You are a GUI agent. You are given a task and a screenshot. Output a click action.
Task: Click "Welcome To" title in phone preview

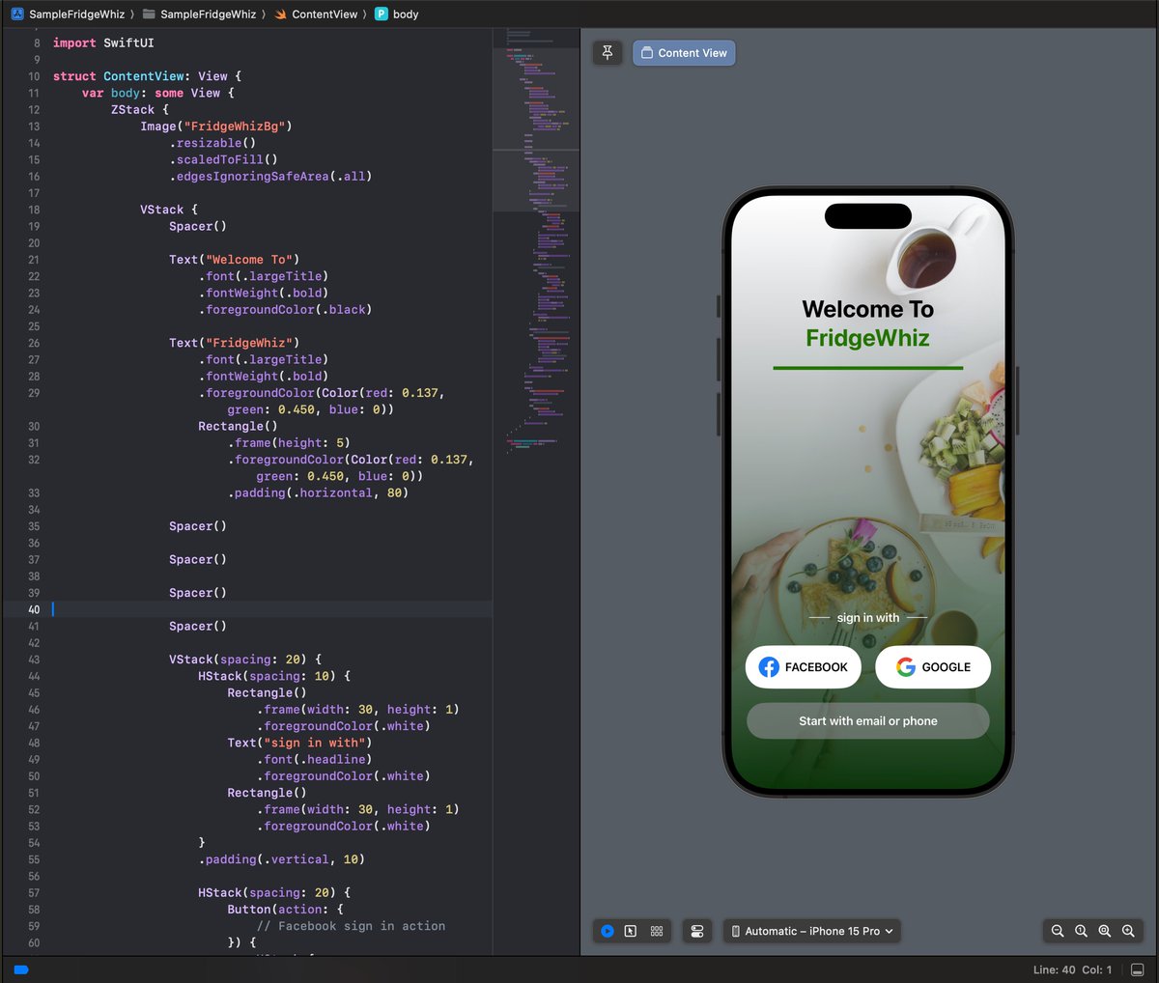tap(868, 309)
